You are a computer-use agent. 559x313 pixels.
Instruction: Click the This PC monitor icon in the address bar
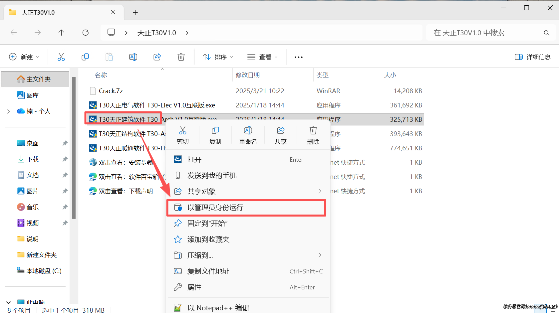click(111, 32)
